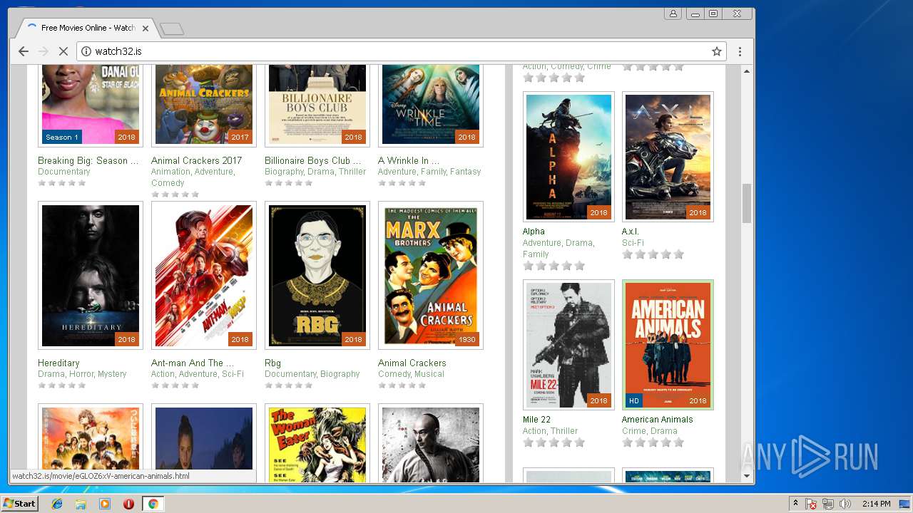Open the RBG documentary poster
The width and height of the screenshot is (913, 513).
point(317,276)
